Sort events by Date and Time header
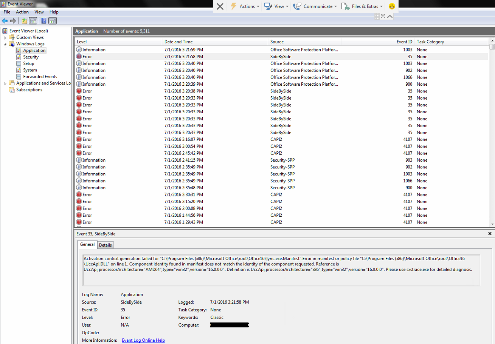 215,42
